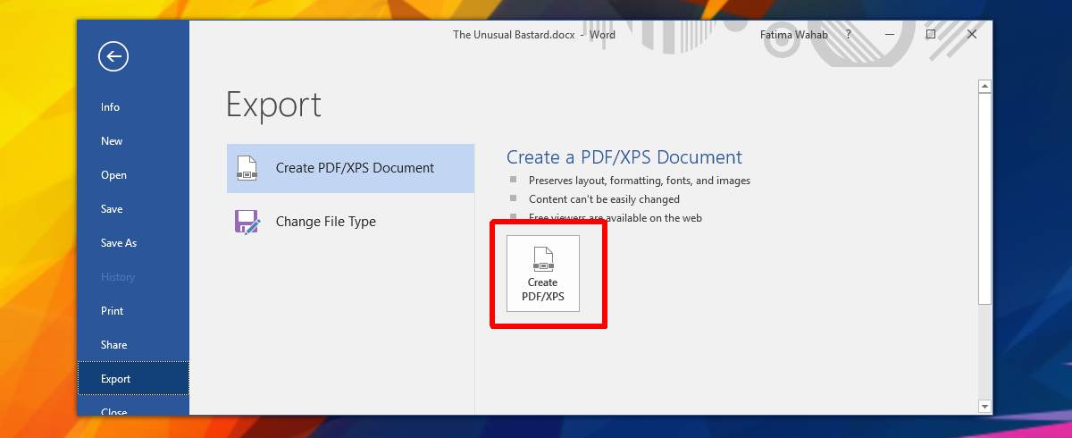Click the Create PDF/XPS button
The image size is (1072, 438).
coord(543,274)
